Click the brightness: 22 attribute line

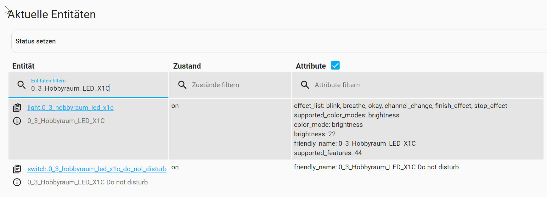[x=315, y=134]
